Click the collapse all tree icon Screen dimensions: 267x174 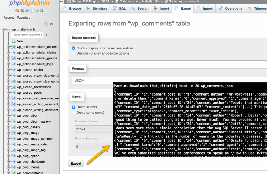point(47,24)
